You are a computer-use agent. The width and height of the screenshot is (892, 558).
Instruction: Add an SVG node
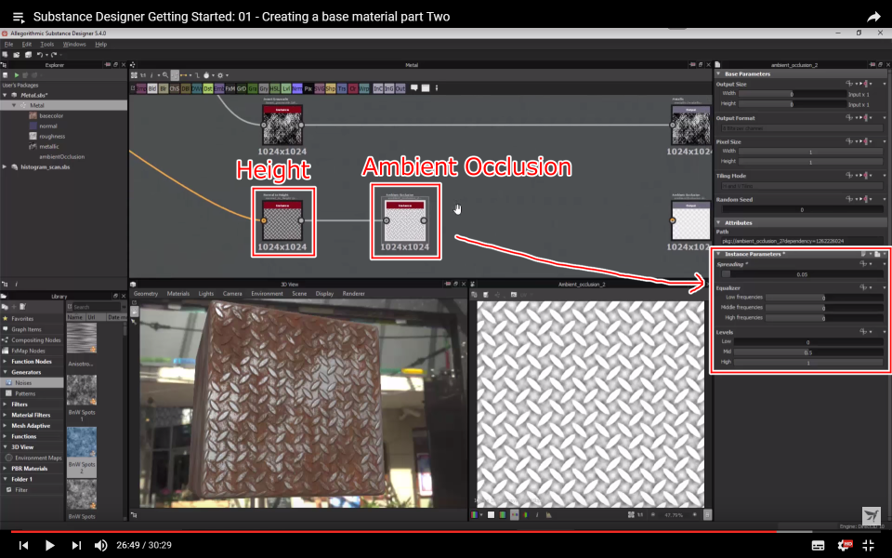click(319, 88)
